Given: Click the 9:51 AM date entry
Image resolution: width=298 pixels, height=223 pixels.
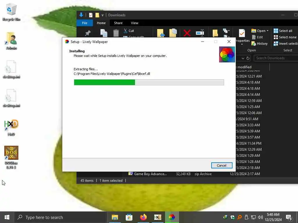Looking at the screenshot, I should (247, 119).
